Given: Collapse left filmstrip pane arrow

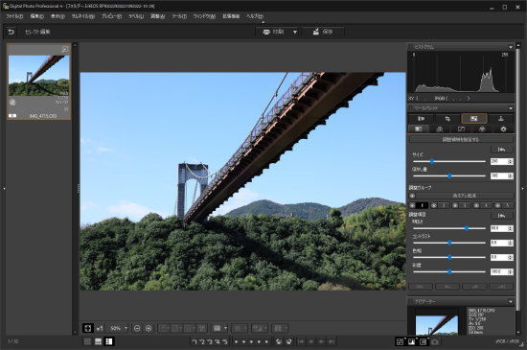Looking at the screenshot, I should 4,189.
